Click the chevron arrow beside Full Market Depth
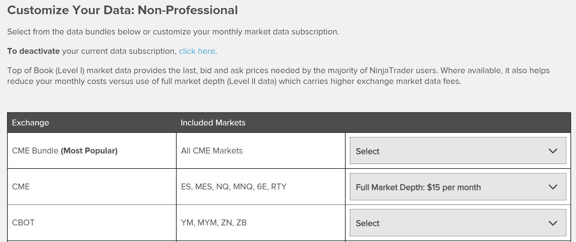Image resolution: width=576 pixels, height=242 pixels. 553,187
